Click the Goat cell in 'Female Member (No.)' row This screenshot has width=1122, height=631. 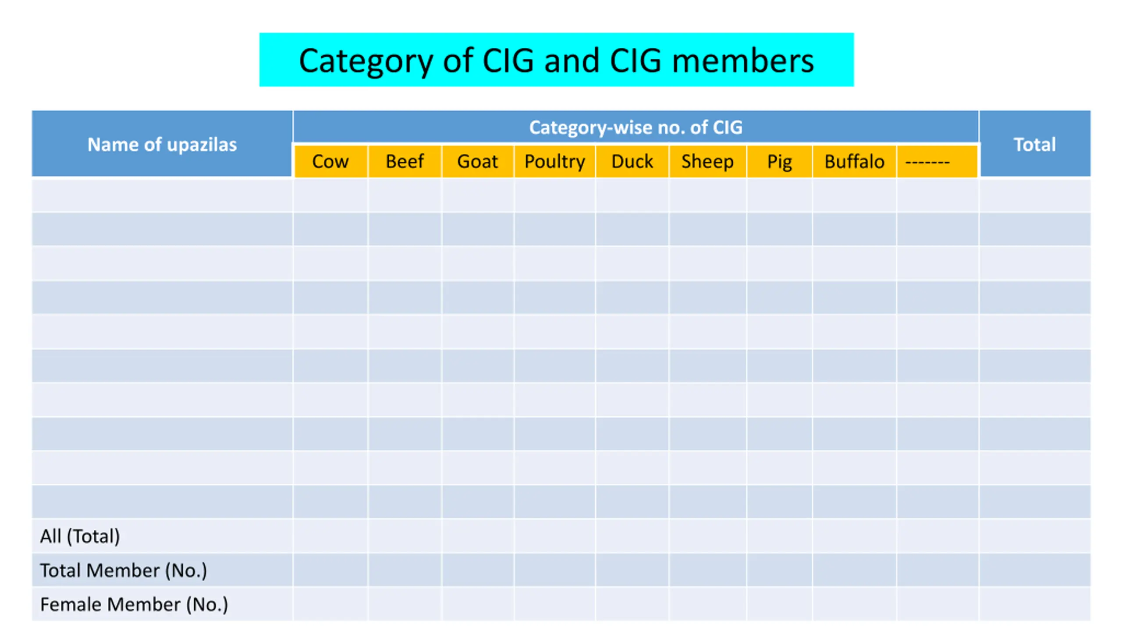tap(478, 604)
